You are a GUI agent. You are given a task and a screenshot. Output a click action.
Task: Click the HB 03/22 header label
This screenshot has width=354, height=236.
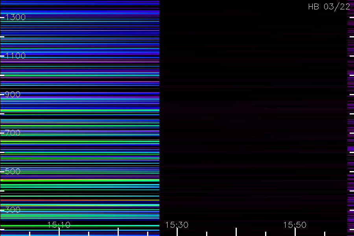(x=329, y=7)
